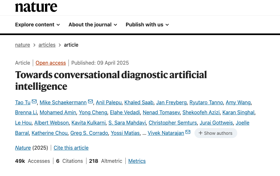
Task: Click envelope icon beside Mike Schaekermann
Action: [91, 102]
